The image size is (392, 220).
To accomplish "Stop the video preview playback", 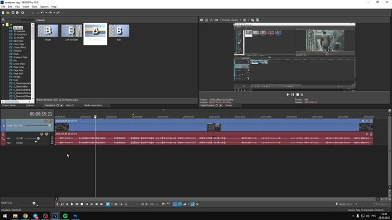I will point(298,95).
